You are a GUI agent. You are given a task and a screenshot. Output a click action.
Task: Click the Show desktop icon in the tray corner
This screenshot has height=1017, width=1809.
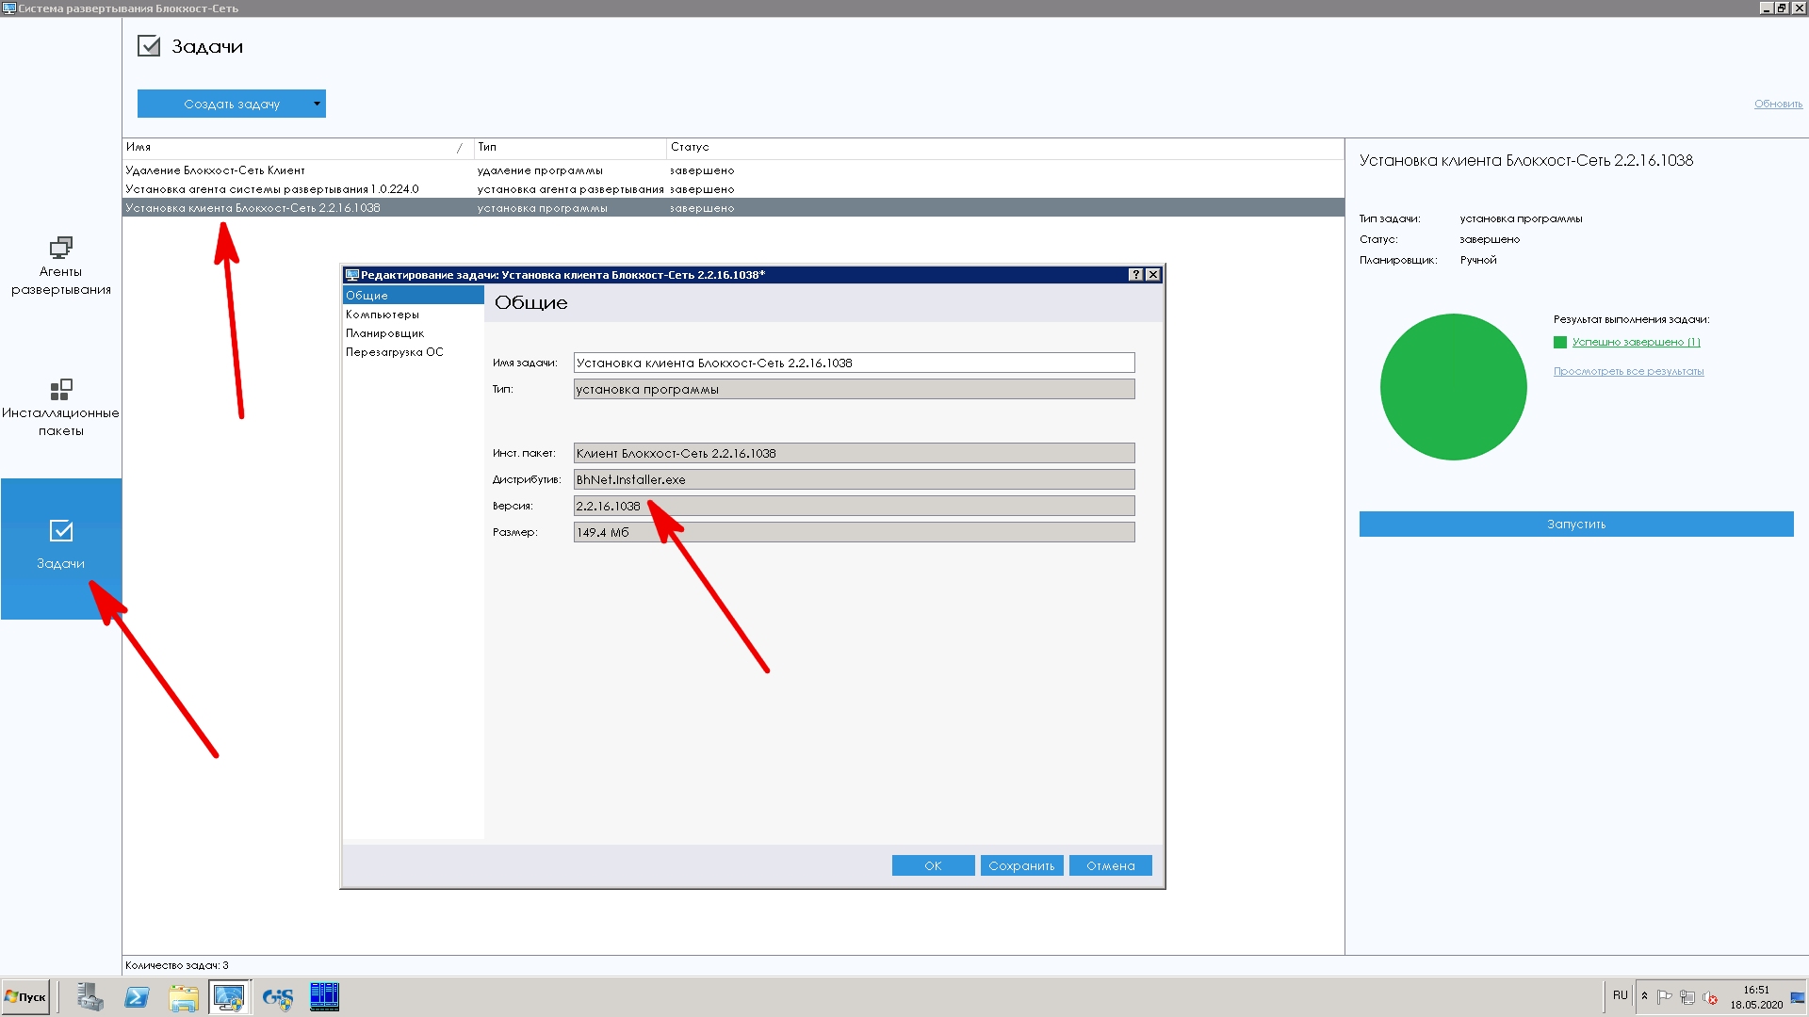1798,997
